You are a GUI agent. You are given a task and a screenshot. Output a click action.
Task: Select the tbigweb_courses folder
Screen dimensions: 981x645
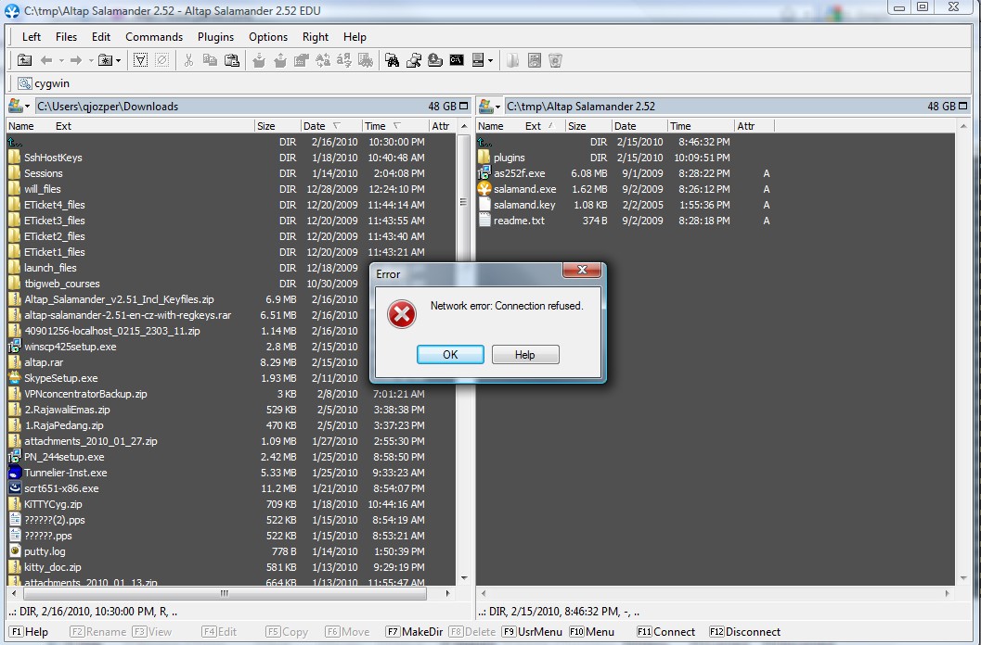(62, 284)
